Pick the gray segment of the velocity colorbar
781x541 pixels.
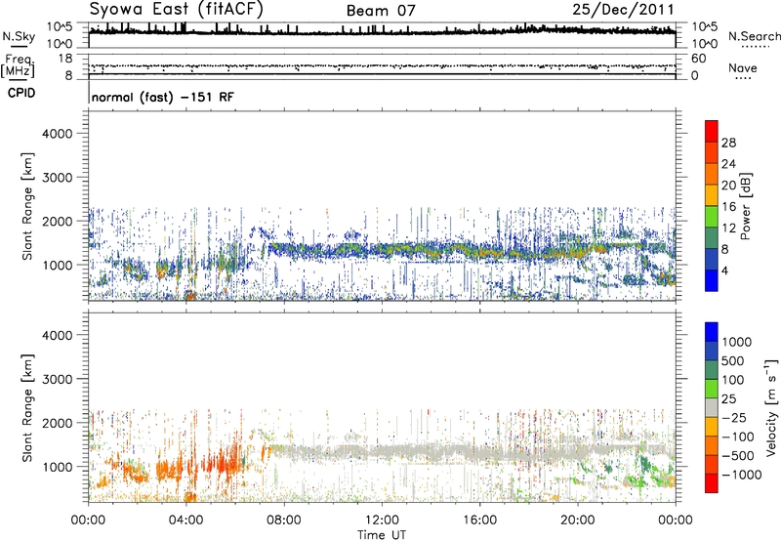tap(712, 407)
